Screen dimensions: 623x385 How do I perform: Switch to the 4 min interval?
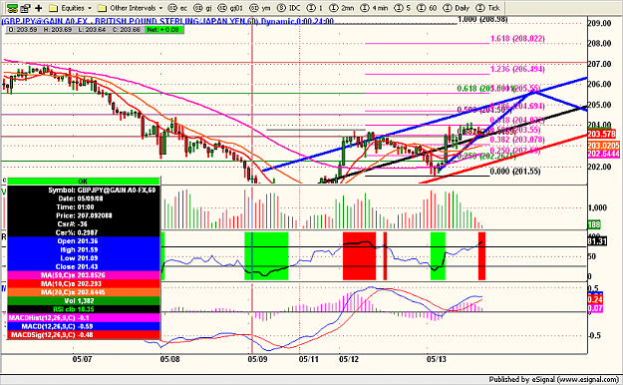click(374, 8)
